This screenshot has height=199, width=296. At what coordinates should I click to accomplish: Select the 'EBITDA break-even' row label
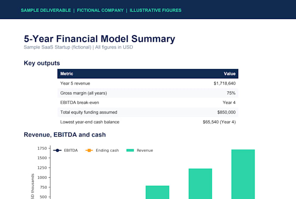(x=80, y=102)
